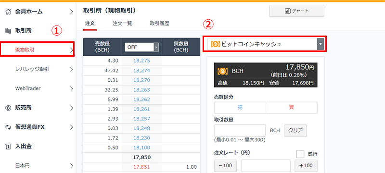This screenshot has height=173, width=385.
Task: Click the クリア button
Action: (295, 130)
